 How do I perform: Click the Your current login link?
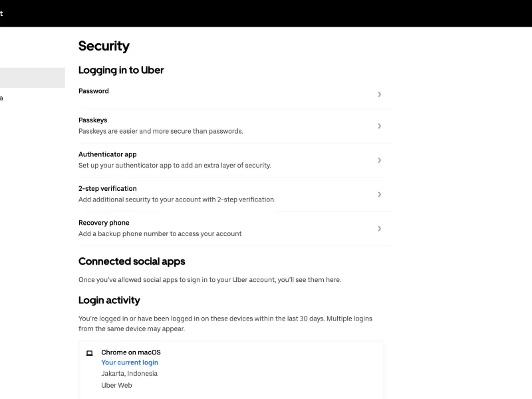point(130,362)
